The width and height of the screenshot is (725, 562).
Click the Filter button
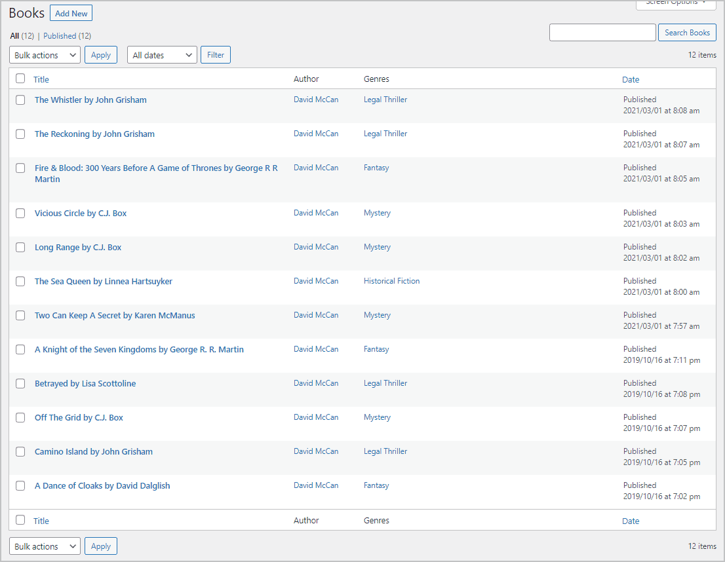(215, 54)
